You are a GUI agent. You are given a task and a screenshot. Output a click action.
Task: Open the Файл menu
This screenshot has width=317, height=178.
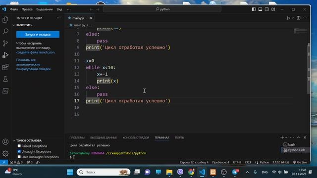click(14, 9)
